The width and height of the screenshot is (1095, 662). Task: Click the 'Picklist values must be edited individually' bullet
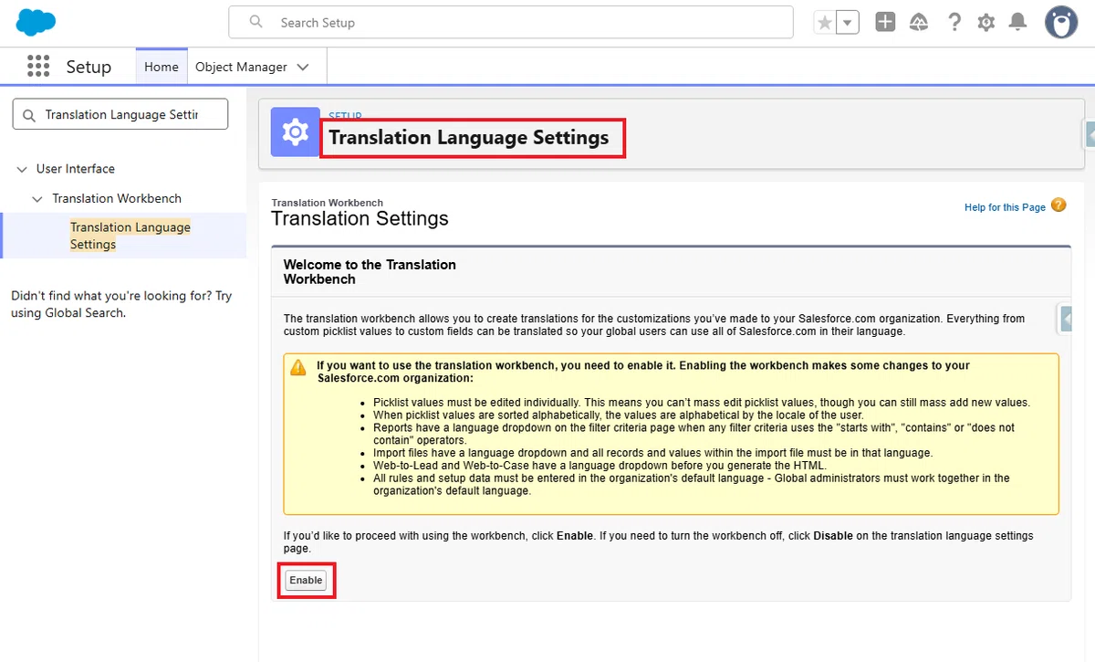(x=702, y=403)
